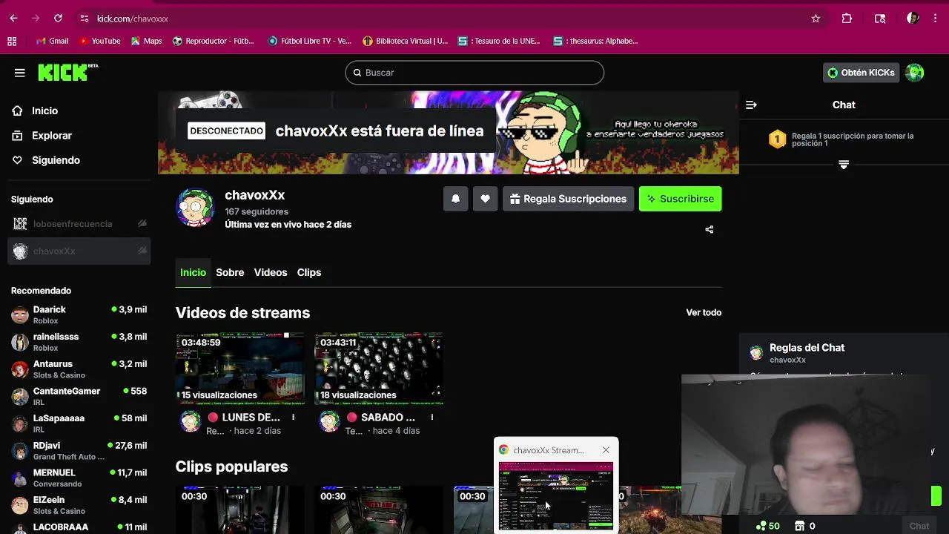Open the apps grid in bookmarks bar
Screen dimensions: 949x534
coord(12,42)
